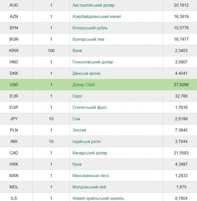The width and height of the screenshot is (197, 201).
Task: Open the Канадський долар link
Action: point(90,153)
